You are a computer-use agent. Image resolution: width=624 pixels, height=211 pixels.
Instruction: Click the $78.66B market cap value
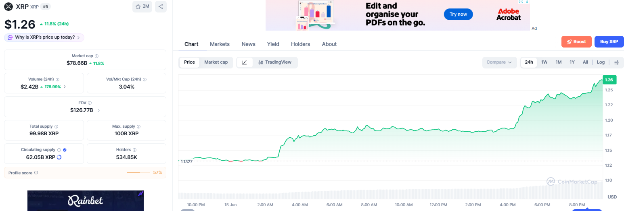point(77,63)
